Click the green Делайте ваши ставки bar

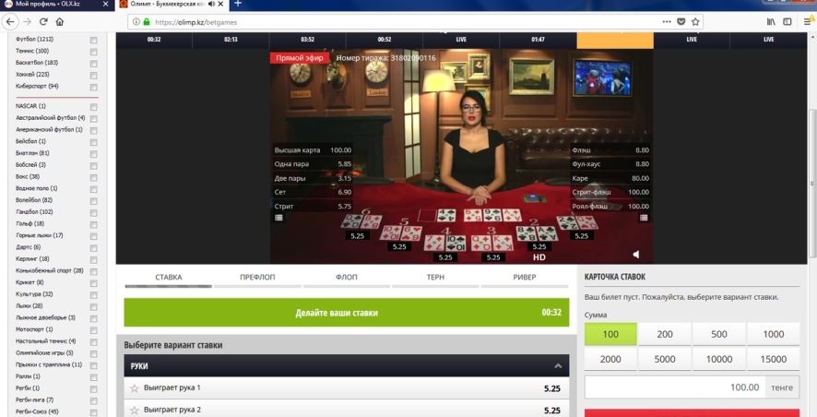coord(347,313)
